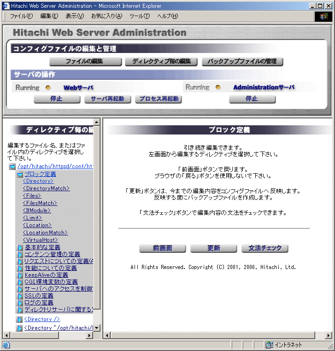Select the <Directory> directive link
The width and height of the screenshot is (335, 351).
click(38, 181)
